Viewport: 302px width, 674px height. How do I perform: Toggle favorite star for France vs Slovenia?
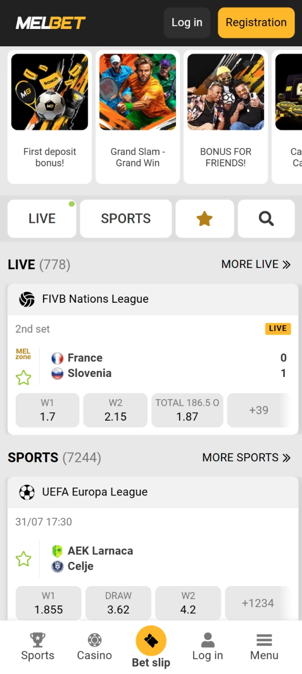(23, 378)
